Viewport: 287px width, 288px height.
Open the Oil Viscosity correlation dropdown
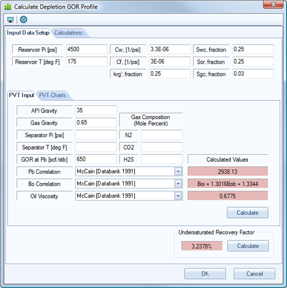coord(178,196)
